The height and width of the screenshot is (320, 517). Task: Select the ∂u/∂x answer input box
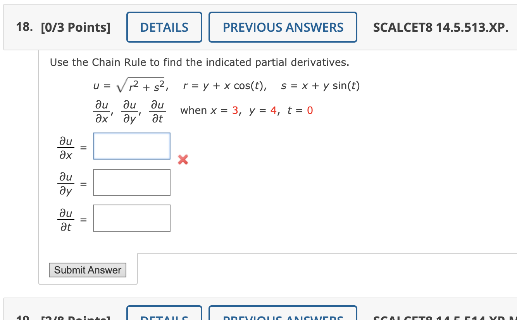(131, 146)
